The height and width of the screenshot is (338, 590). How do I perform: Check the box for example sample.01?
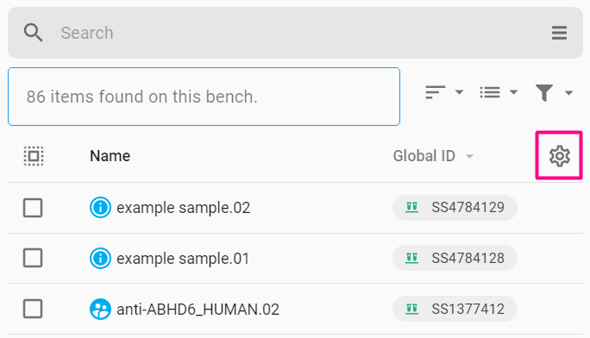coord(33,258)
